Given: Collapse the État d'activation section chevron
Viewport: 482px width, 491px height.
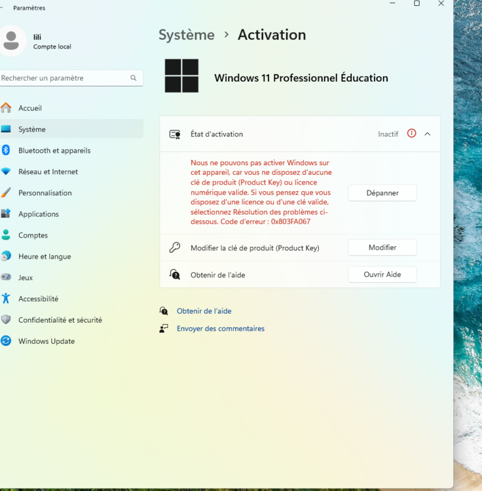Looking at the screenshot, I should [x=428, y=134].
